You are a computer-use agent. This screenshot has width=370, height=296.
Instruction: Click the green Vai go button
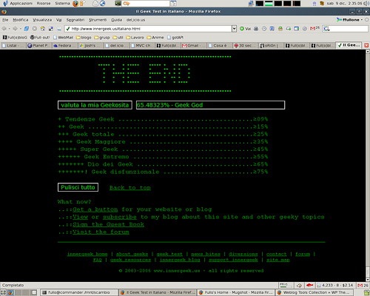[245, 29]
